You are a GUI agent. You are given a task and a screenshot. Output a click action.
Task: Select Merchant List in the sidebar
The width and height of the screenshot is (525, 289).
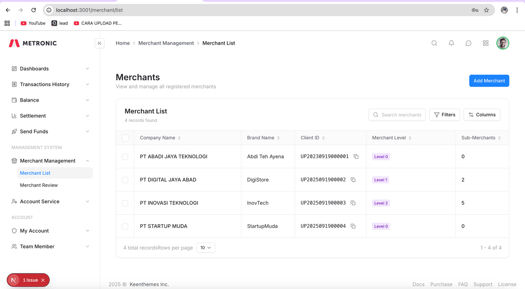point(35,173)
